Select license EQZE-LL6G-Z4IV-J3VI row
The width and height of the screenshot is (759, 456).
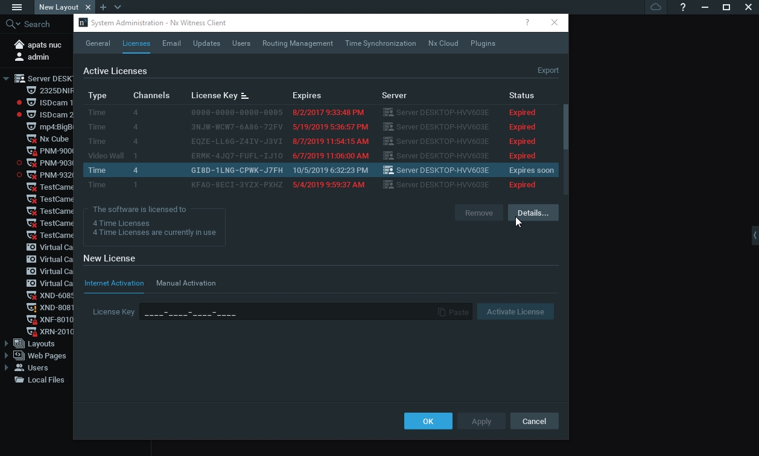(x=321, y=141)
